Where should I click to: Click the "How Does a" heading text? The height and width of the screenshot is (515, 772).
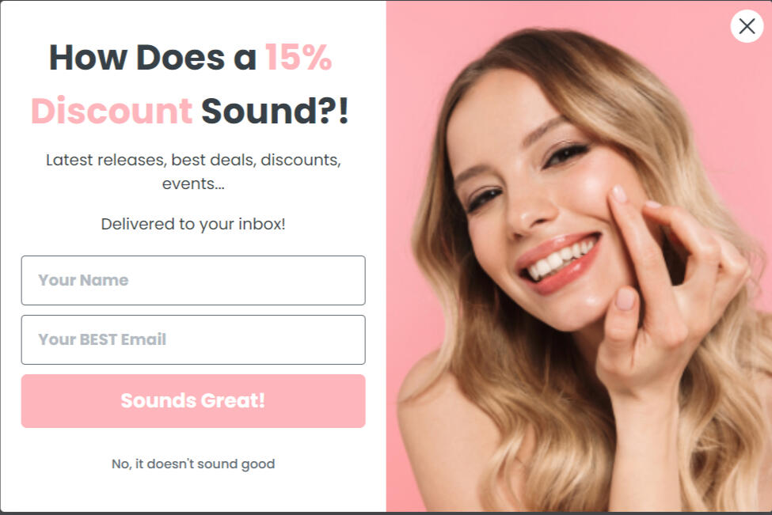153,58
